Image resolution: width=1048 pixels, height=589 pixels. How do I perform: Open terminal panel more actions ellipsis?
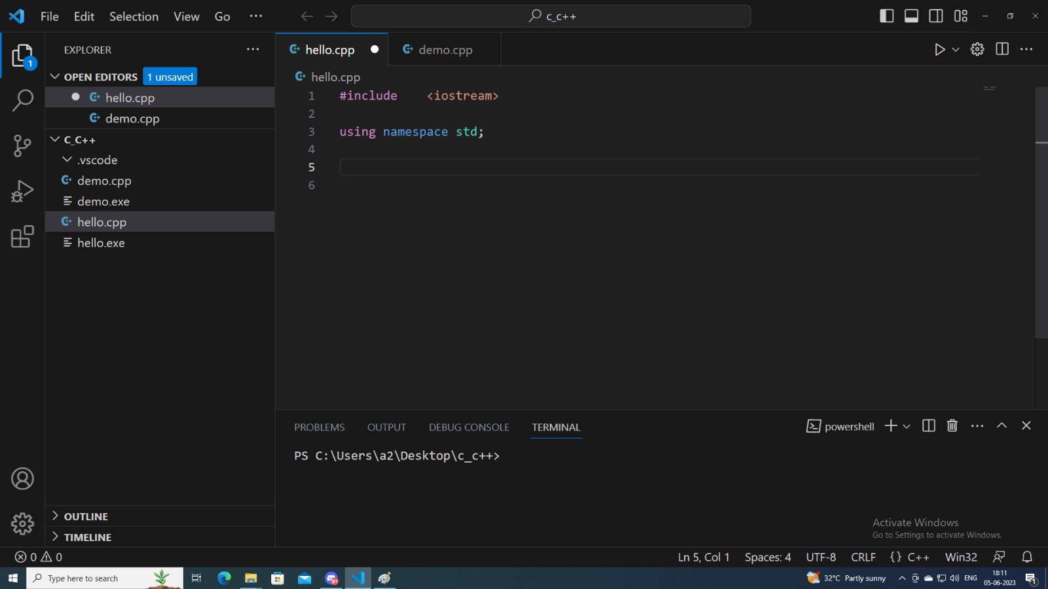[x=977, y=426]
